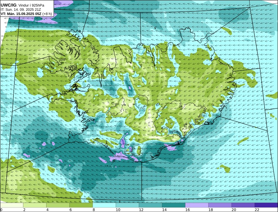Click legend tick label '8'
This screenshot has height=212, width=278.
coord(94,210)
